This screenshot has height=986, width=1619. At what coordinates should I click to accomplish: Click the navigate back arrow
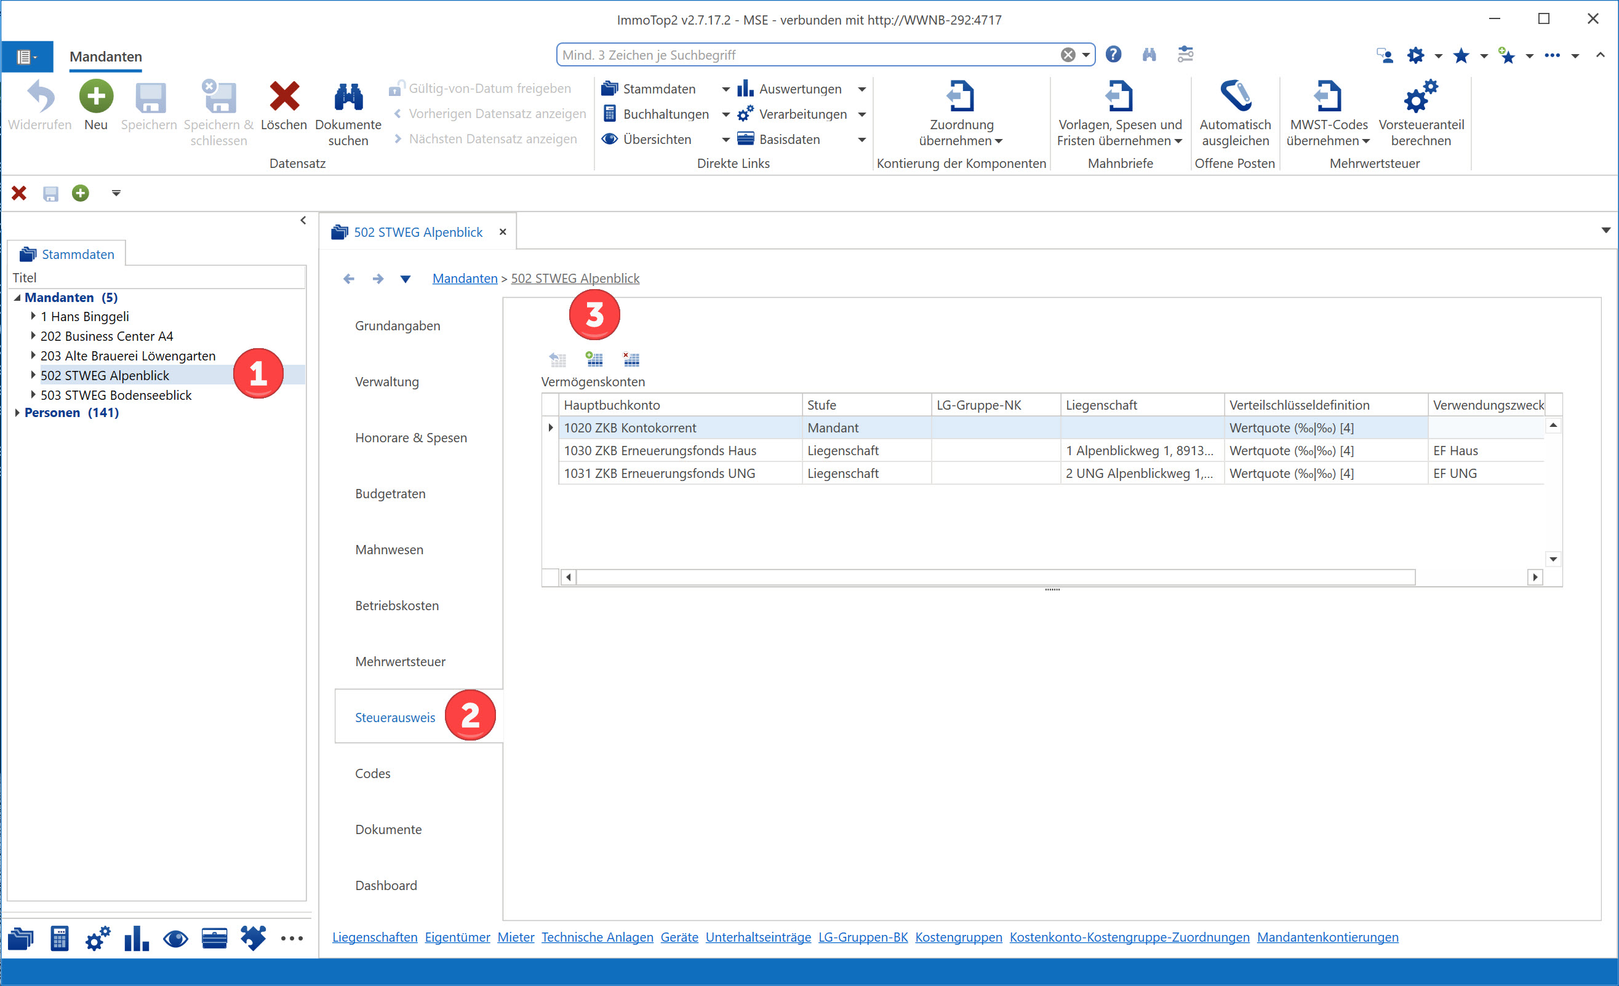349,279
